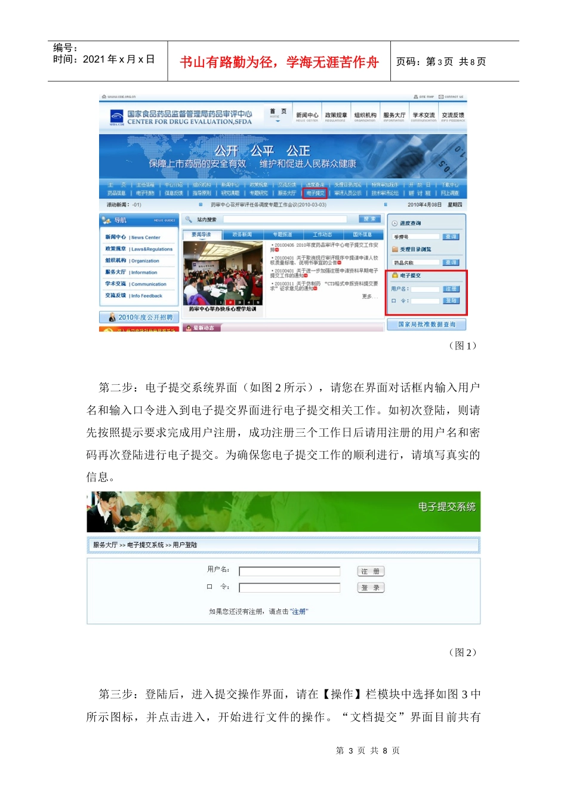Open the 政策规章 Regulations top tab
Screen dimensions: 567x803
[x=335, y=117]
